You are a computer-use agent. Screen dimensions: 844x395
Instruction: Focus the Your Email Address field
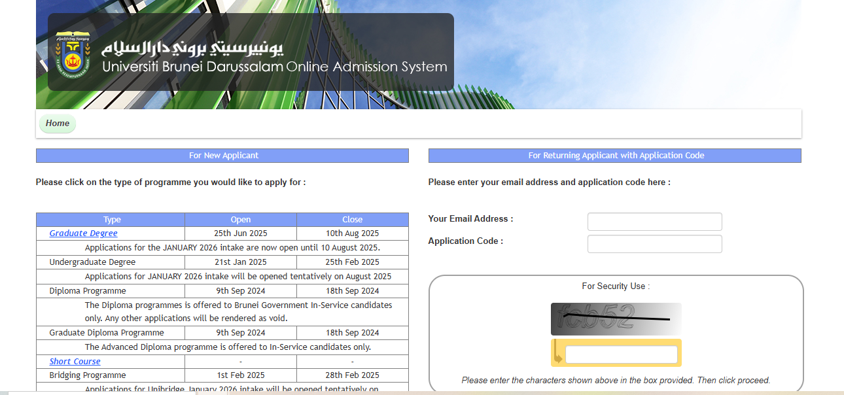click(655, 222)
